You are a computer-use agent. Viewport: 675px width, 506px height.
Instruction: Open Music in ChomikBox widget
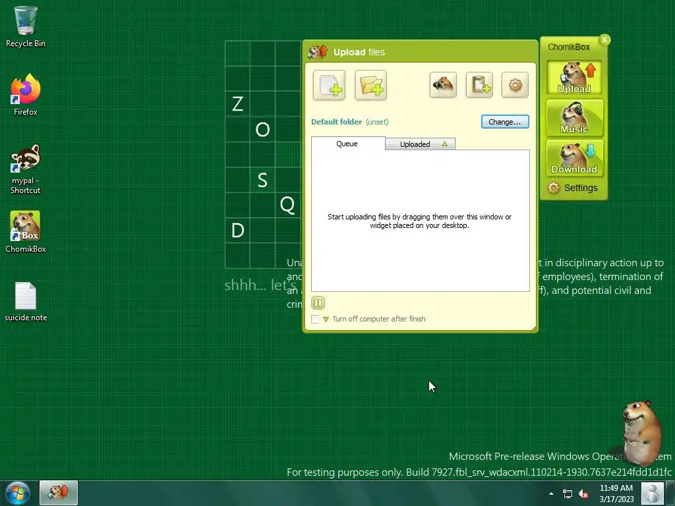tap(574, 117)
